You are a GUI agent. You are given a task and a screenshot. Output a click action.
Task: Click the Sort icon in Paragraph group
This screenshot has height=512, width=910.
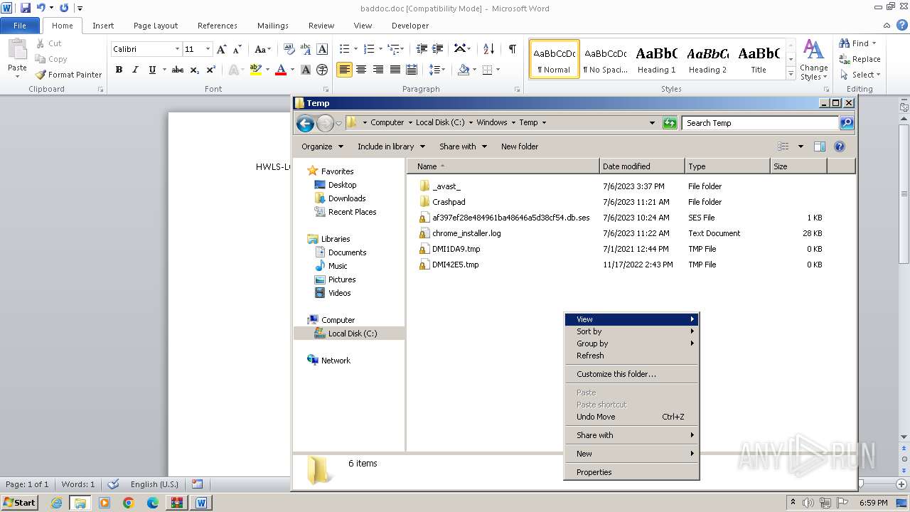488,49
